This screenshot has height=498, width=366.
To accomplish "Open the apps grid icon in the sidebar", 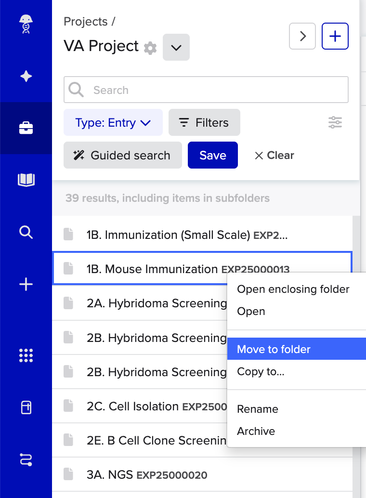I will click(26, 355).
